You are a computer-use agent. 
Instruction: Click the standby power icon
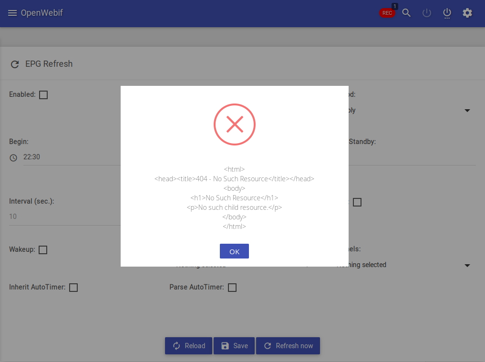point(426,13)
